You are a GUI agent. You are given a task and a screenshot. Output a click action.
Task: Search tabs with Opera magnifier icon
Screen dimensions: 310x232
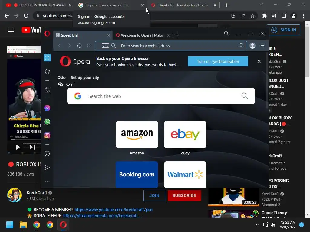226,33
